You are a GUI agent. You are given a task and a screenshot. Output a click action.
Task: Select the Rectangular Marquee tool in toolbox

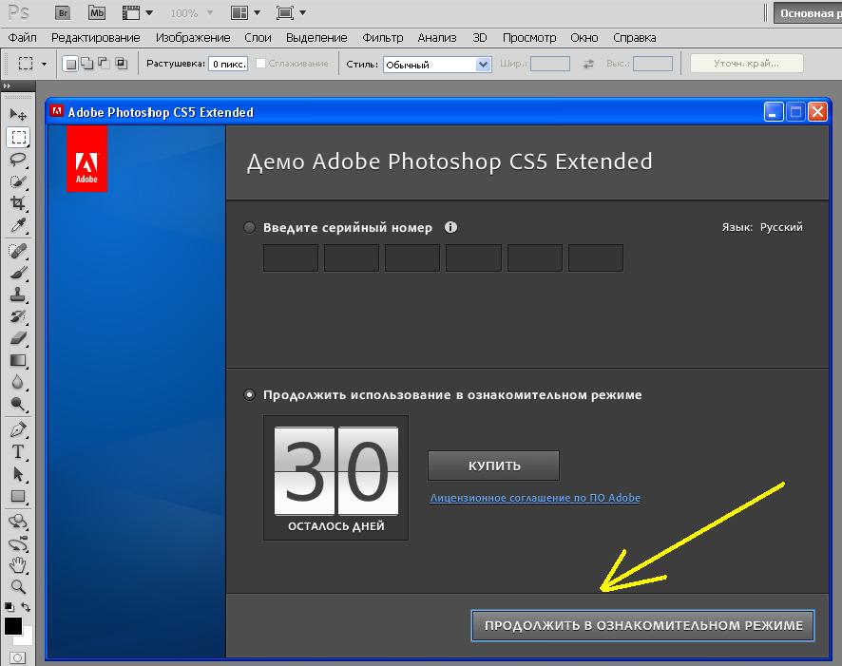(x=18, y=138)
